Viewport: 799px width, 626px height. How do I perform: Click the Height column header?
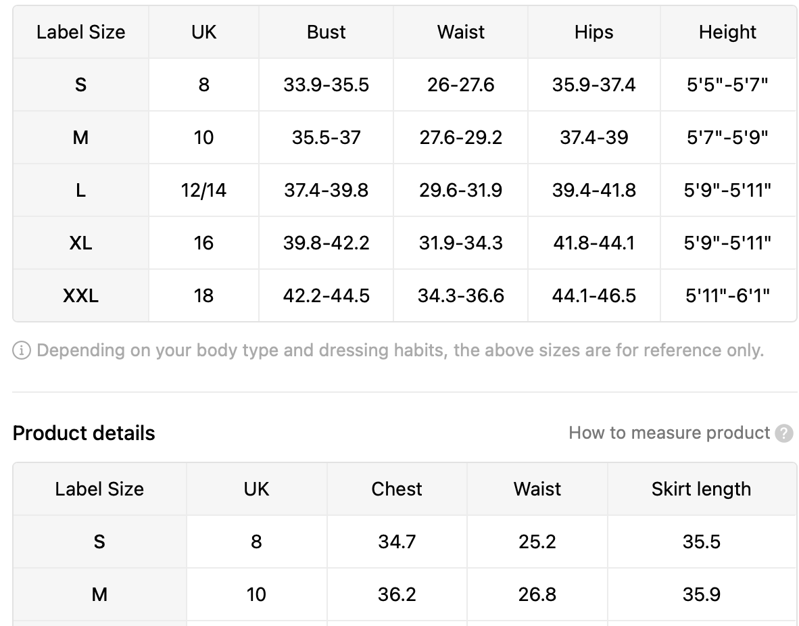tap(727, 32)
